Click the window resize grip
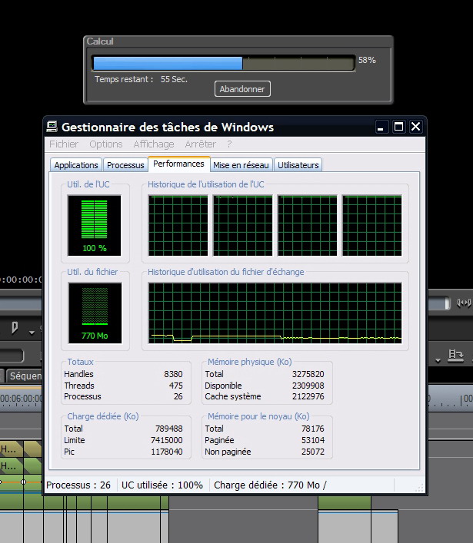Screen dimensions: 473x543 [x=420, y=488]
